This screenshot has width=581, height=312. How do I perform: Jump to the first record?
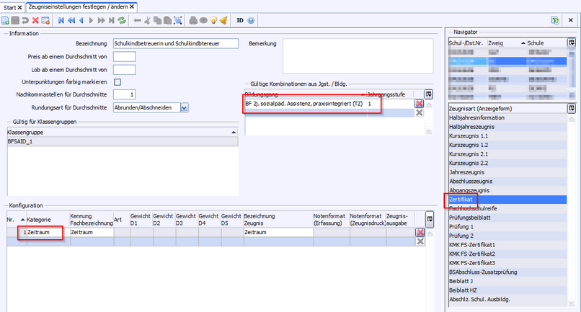pos(61,20)
